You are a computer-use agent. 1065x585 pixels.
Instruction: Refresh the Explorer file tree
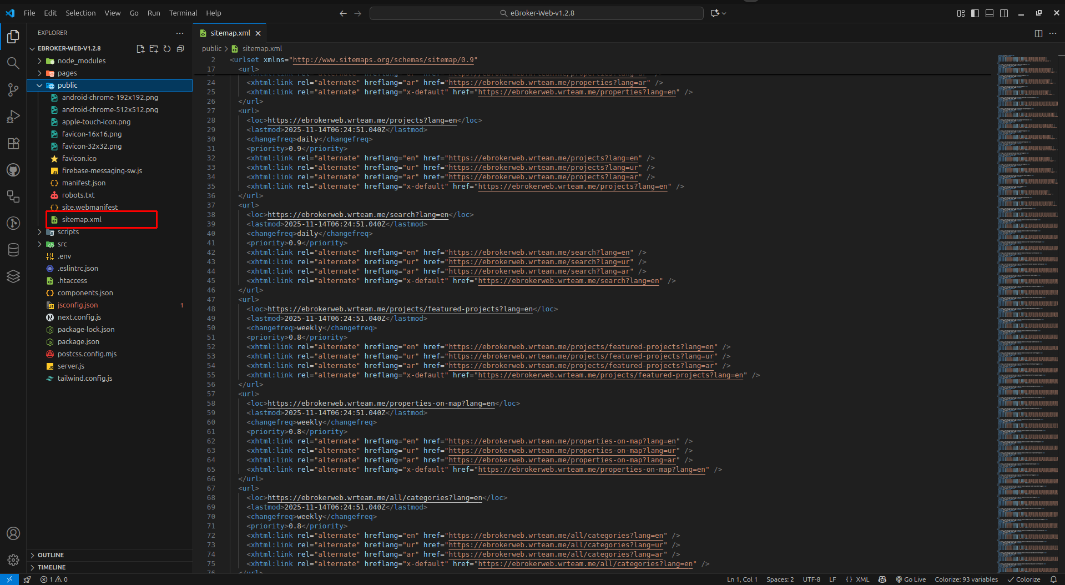(x=166, y=49)
